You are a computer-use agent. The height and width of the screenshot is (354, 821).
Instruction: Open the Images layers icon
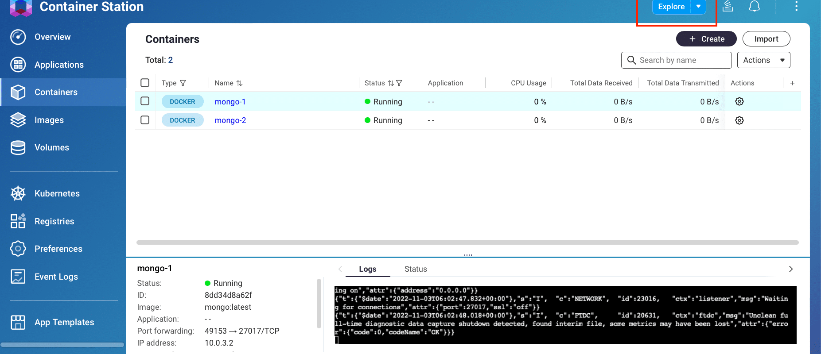click(x=18, y=120)
